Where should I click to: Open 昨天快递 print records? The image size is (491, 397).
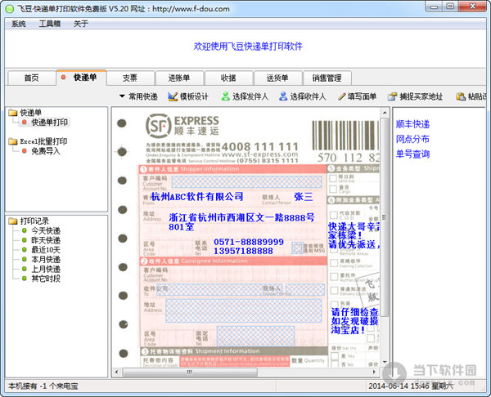[42, 240]
